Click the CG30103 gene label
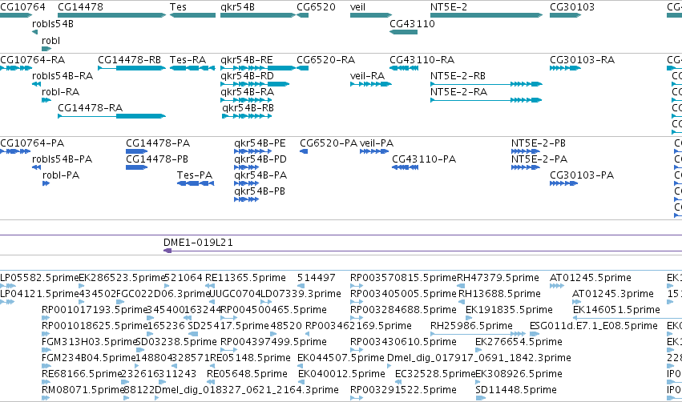Image resolution: width=682 pixels, height=402 pixels. 572,7
